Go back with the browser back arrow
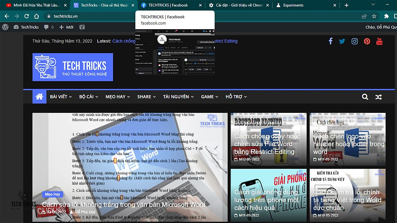The image size is (397, 223). 7,16
